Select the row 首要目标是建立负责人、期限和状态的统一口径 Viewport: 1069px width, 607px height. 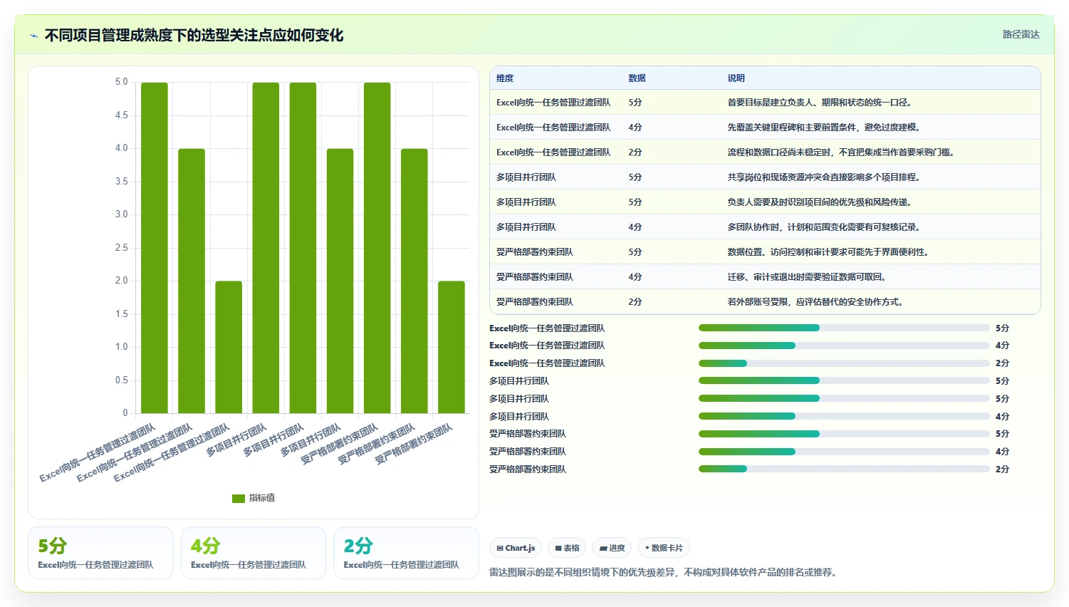point(765,103)
